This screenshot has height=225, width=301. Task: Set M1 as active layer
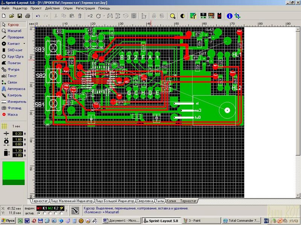(39, 213)
